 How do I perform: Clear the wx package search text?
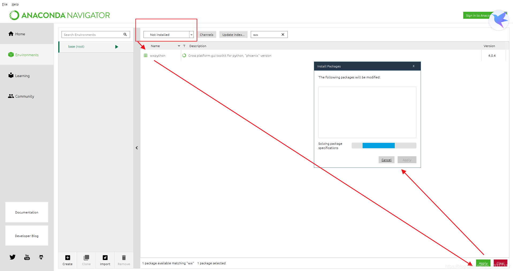click(x=283, y=35)
